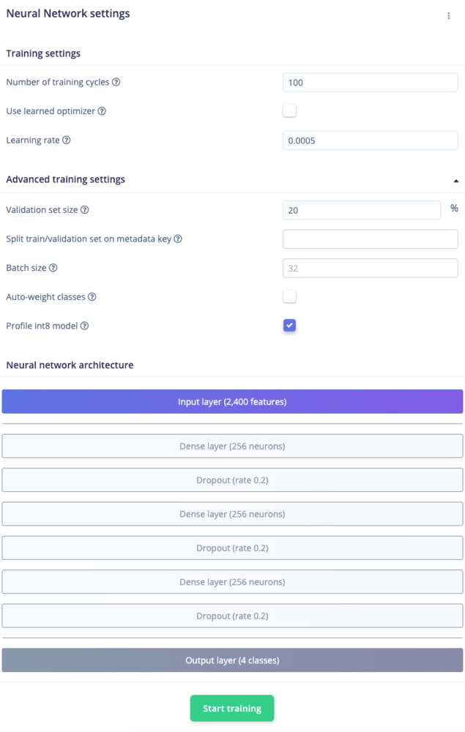Viewport: 465px width, 732px height.
Task: Click help icon beside Use learned optimizer
Action: (102, 111)
